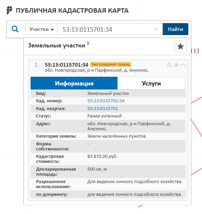Click the address subtitle under result title
The image size is (202, 214).
(x=97, y=70)
